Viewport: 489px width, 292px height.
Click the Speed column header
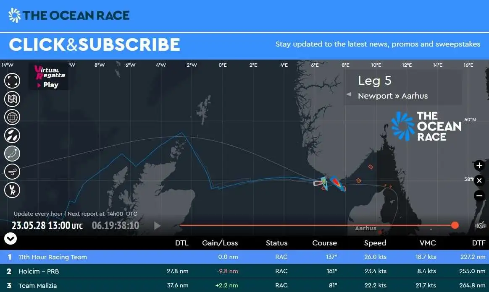pos(375,243)
